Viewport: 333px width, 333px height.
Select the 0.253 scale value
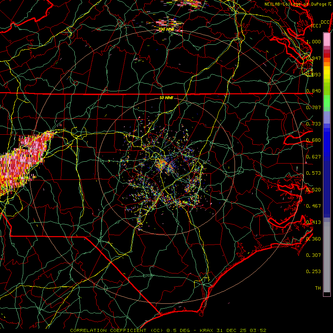(x=313, y=272)
